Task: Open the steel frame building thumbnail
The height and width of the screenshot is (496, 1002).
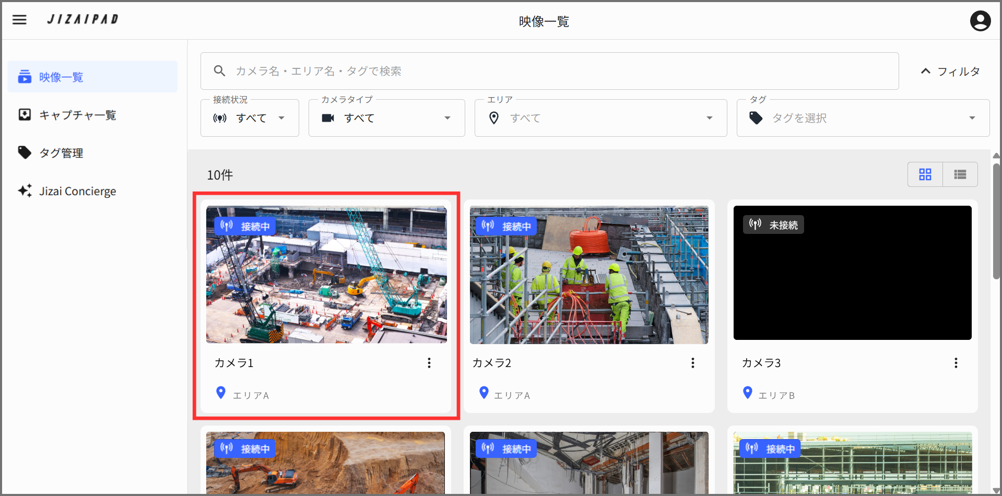Action: (852, 463)
